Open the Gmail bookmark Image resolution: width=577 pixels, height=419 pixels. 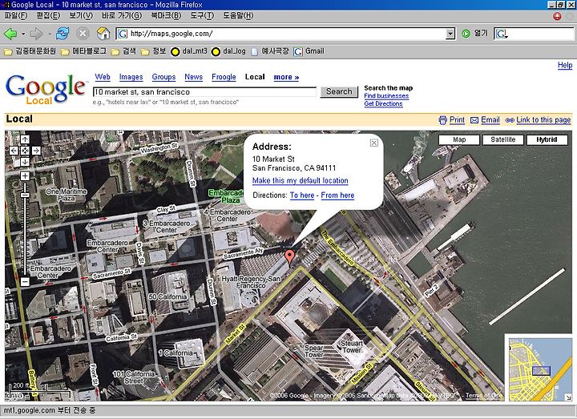point(309,51)
